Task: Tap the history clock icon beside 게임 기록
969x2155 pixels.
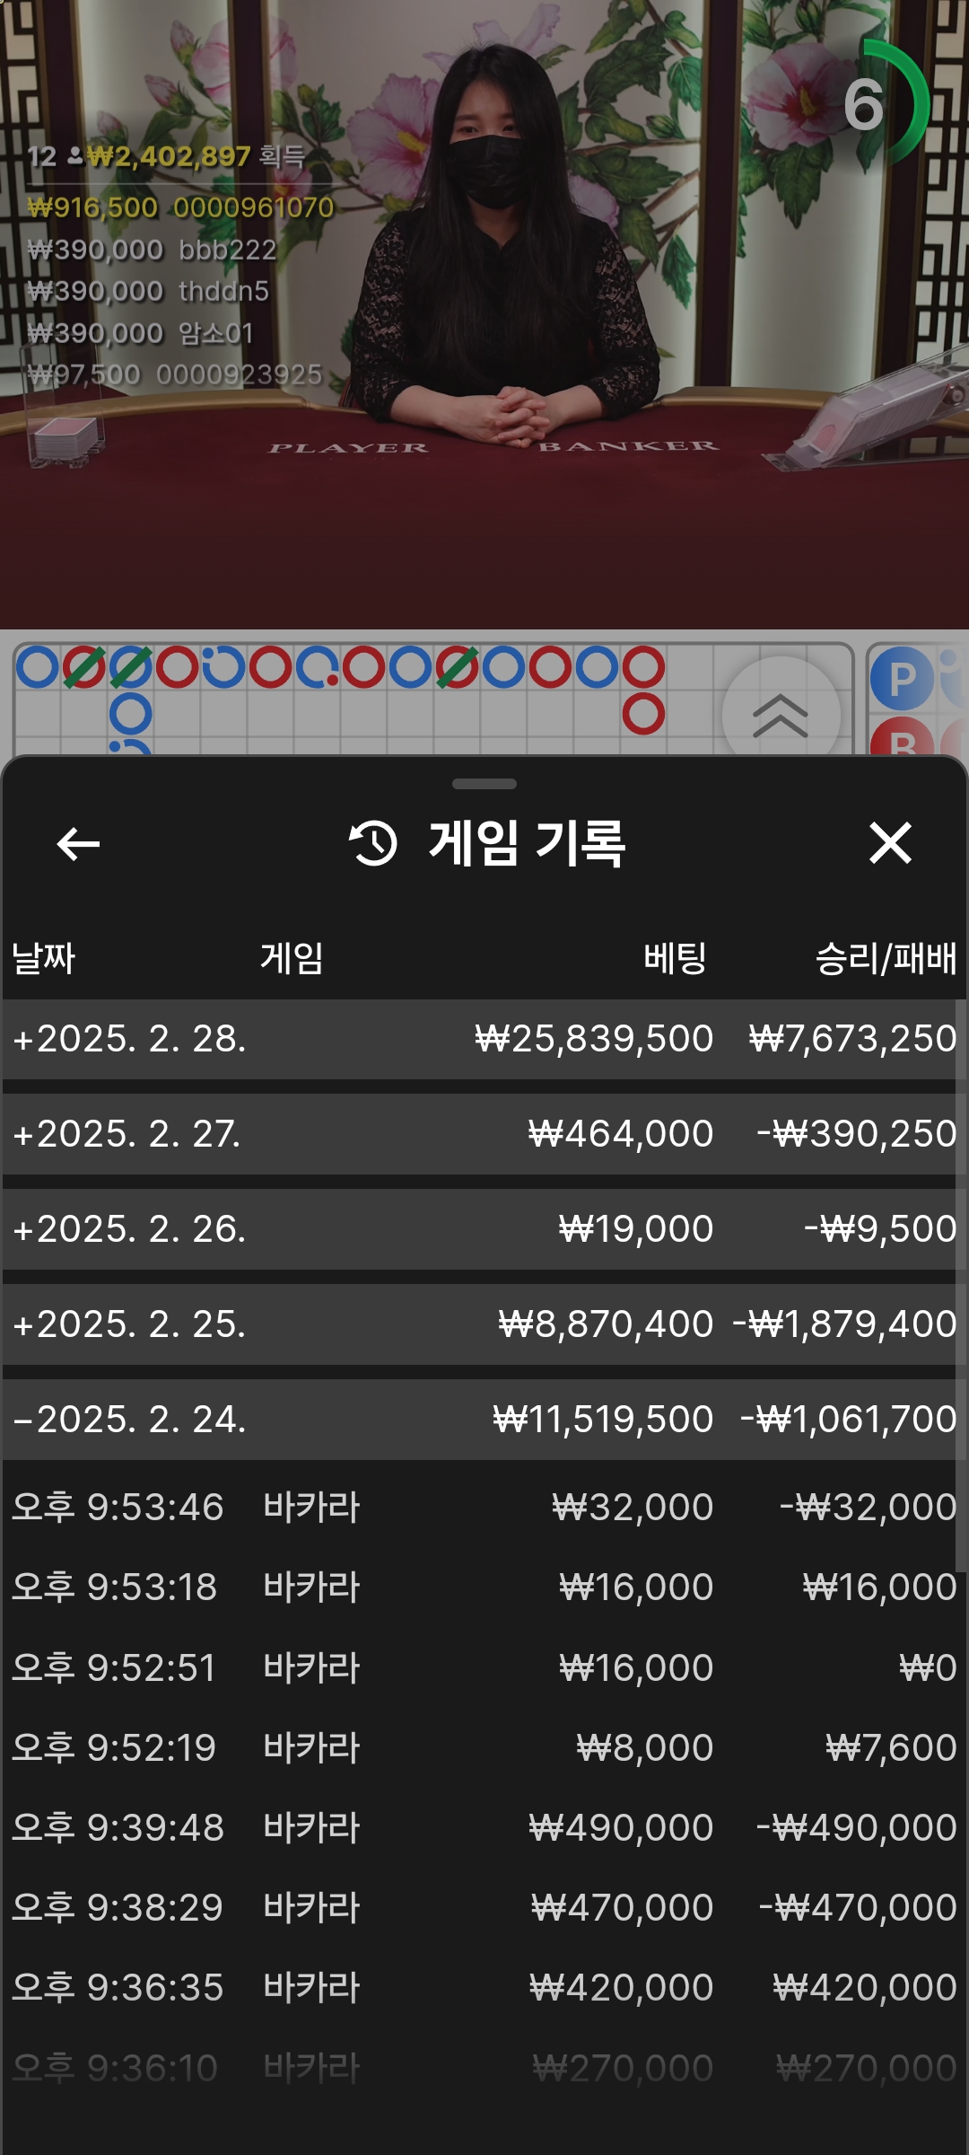Action: point(372,844)
